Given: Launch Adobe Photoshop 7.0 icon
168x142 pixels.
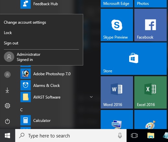Looking at the screenshot, I should coord(26,74).
